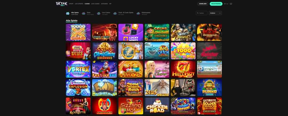Select the Glücksspiele category icon

[138, 13]
